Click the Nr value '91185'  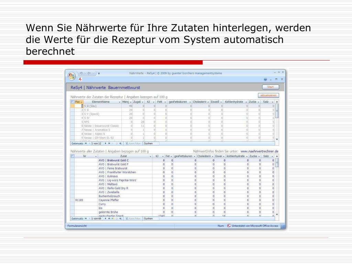click(79, 200)
